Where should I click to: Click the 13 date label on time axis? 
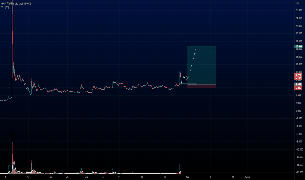28,177
